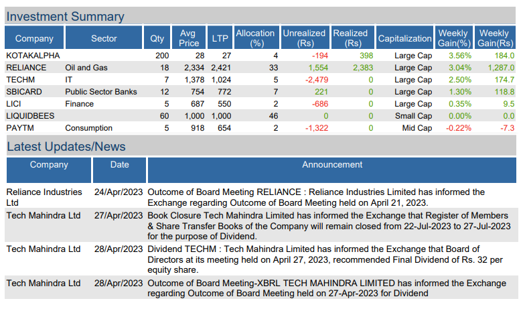Select the PAYTM company cell

[20, 128]
